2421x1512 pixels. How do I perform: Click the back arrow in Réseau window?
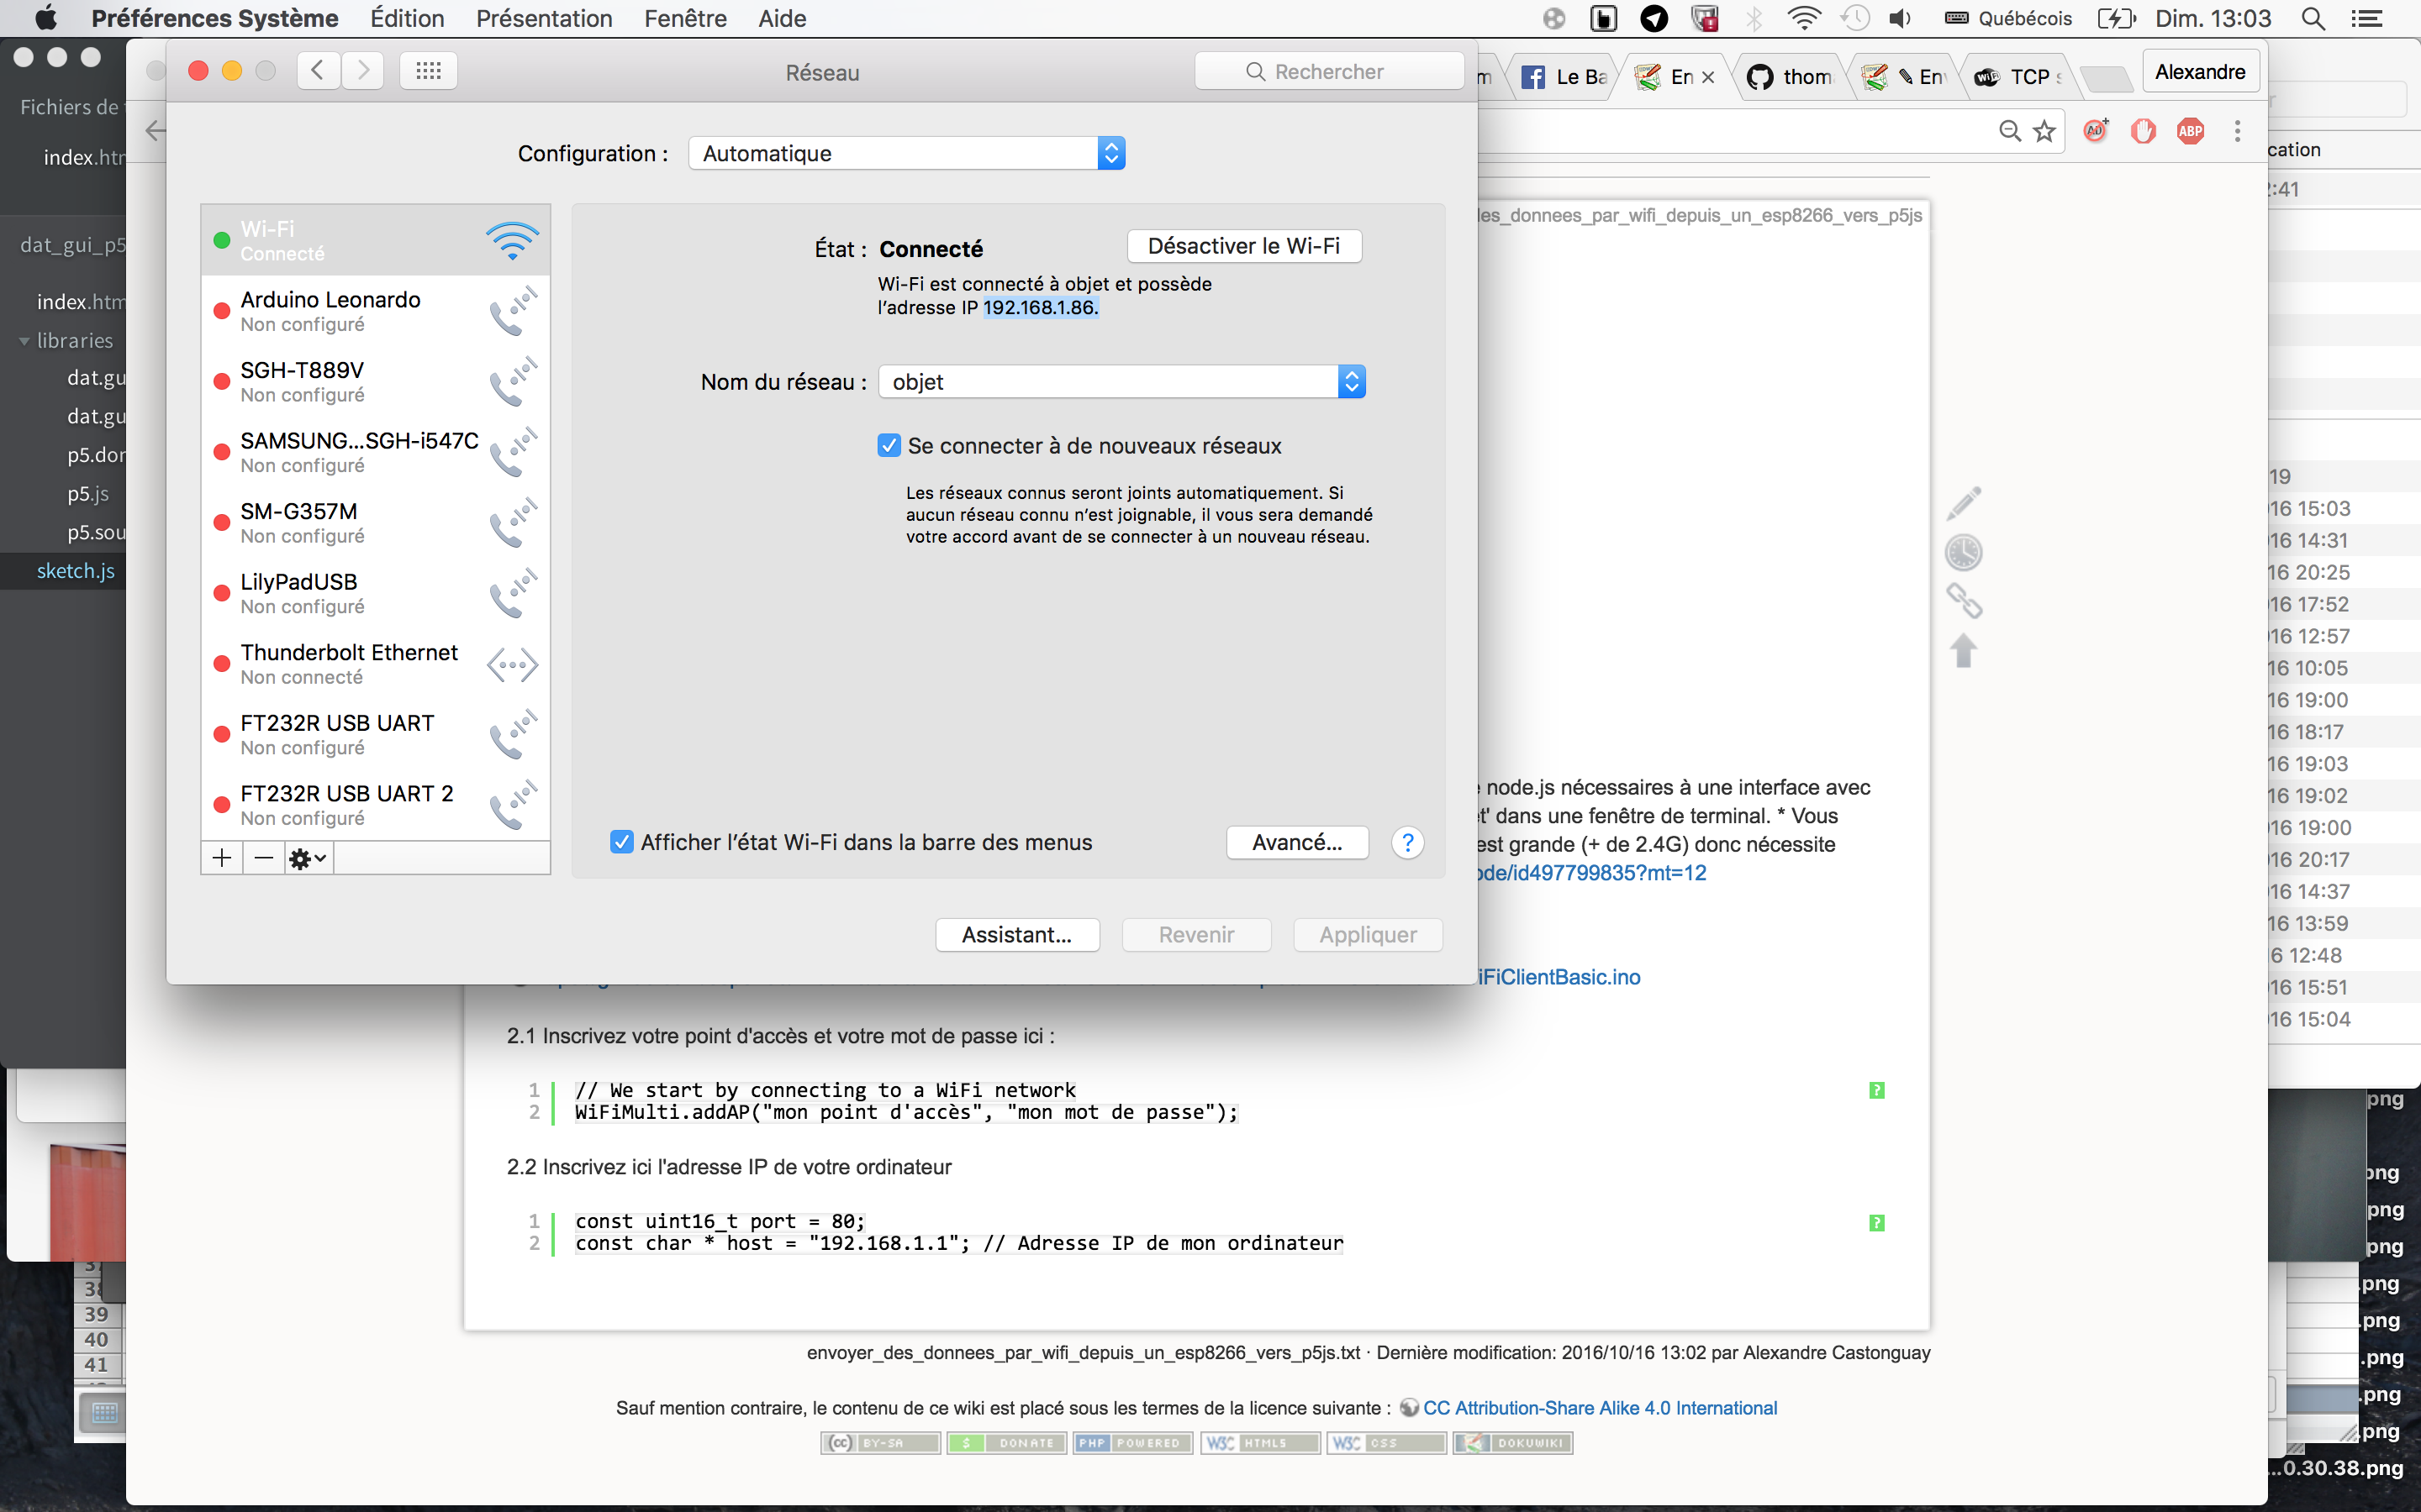(x=318, y=71)
